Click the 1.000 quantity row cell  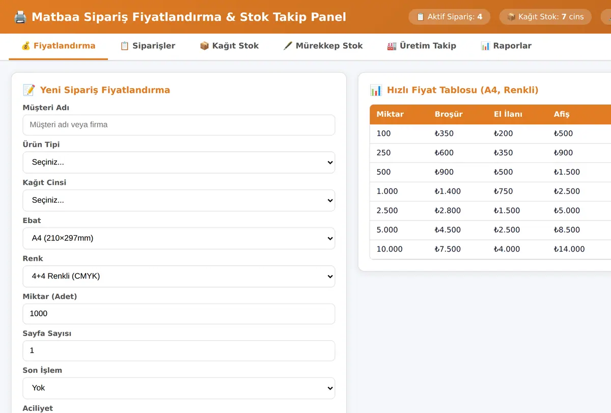pyautogui.click(x=387, y=191)
